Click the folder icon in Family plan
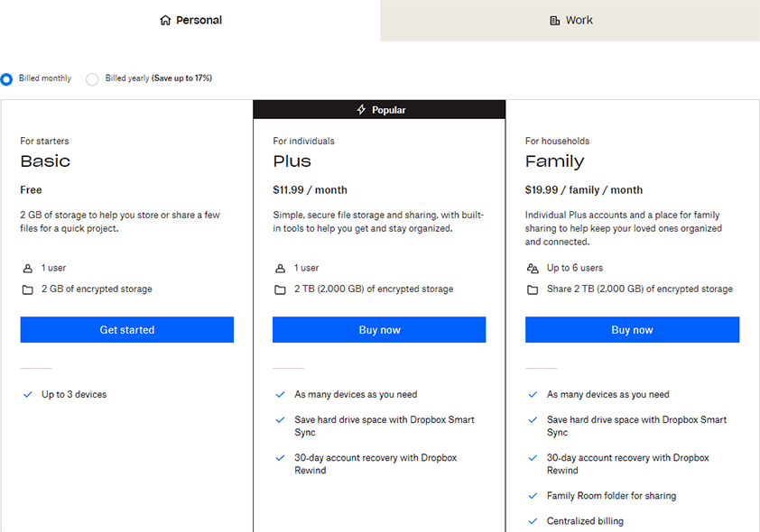 pos(533,289)
